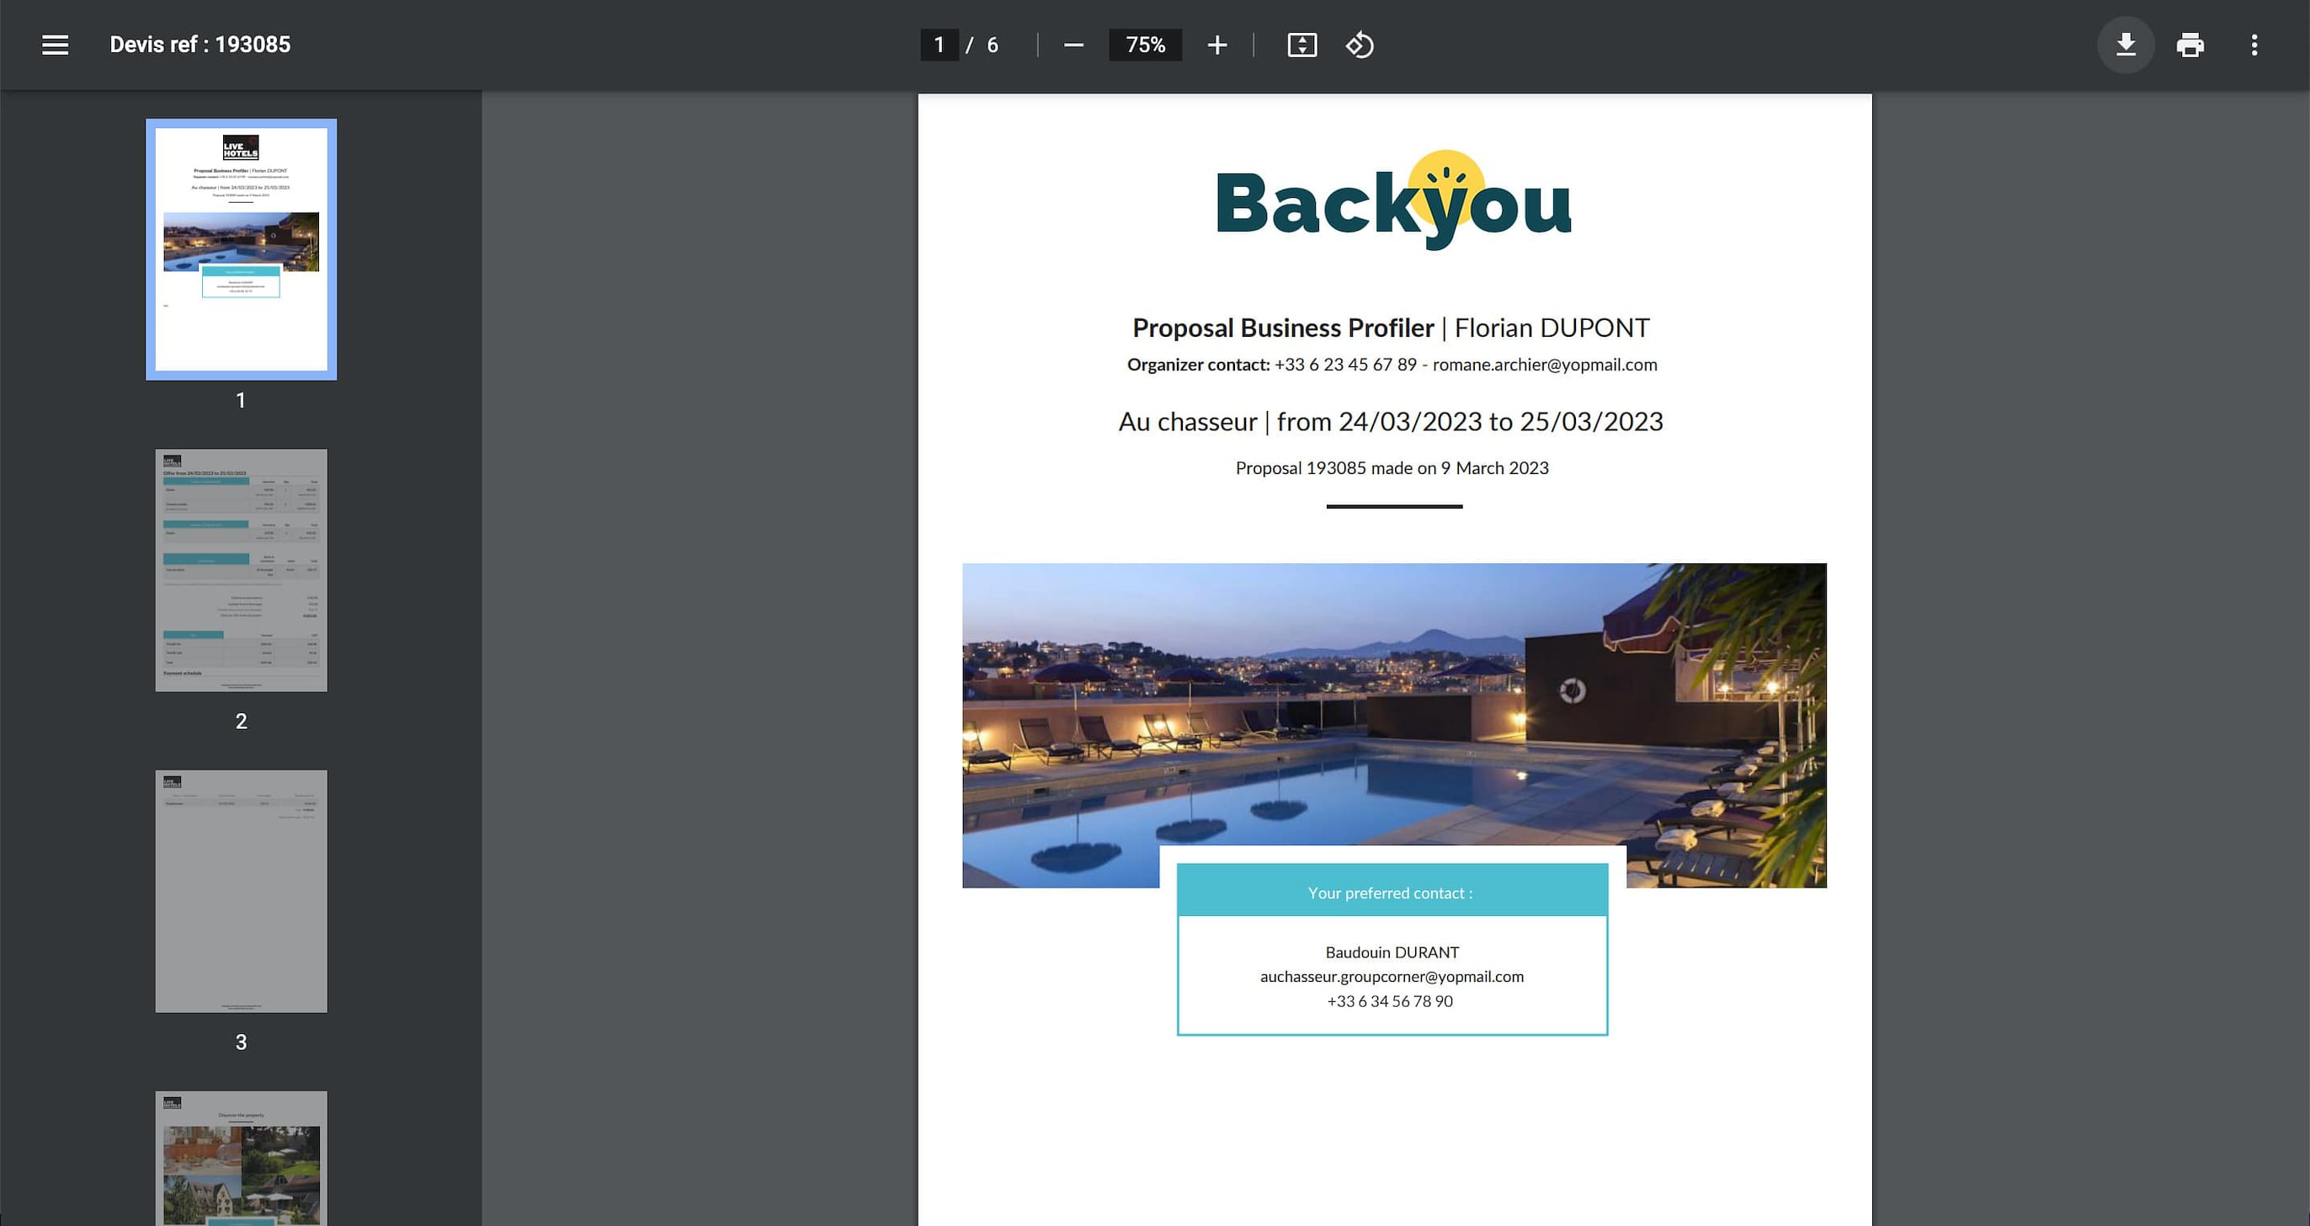Screen dimensions: 2310x1226
Task: Fit the page to the viewer
Action: point(1302,44)
